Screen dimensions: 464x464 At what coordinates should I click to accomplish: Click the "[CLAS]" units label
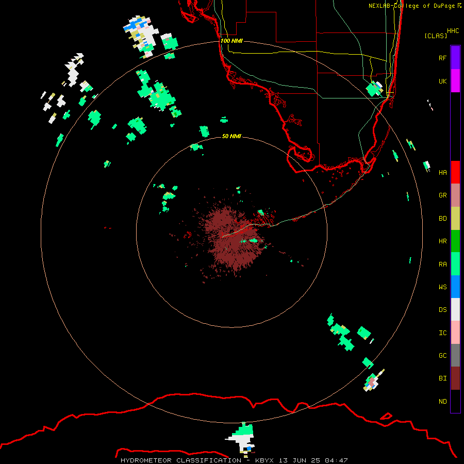[436, 36]
